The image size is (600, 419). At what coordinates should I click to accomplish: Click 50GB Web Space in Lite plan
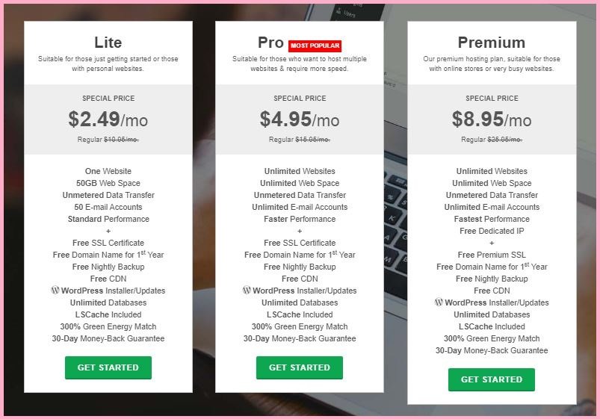click(108, 183)
